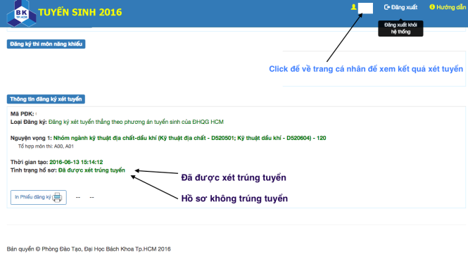Viewport: 468px width, 259px height.
Task: Click the yellow user profile icon
Action: pos(353,7)
